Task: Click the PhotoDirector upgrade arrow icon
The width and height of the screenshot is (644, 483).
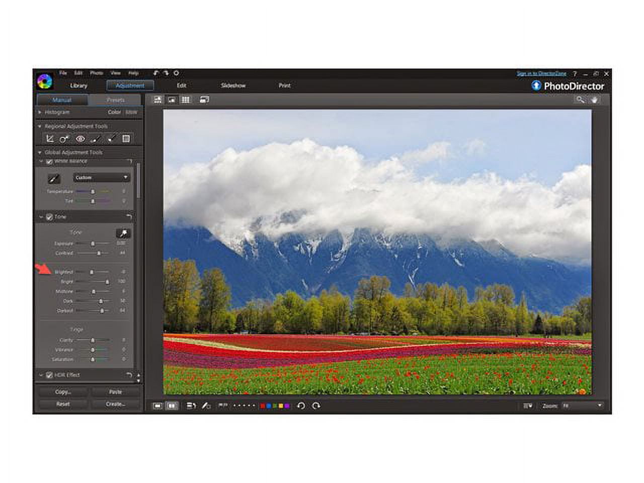Action: 536,86
